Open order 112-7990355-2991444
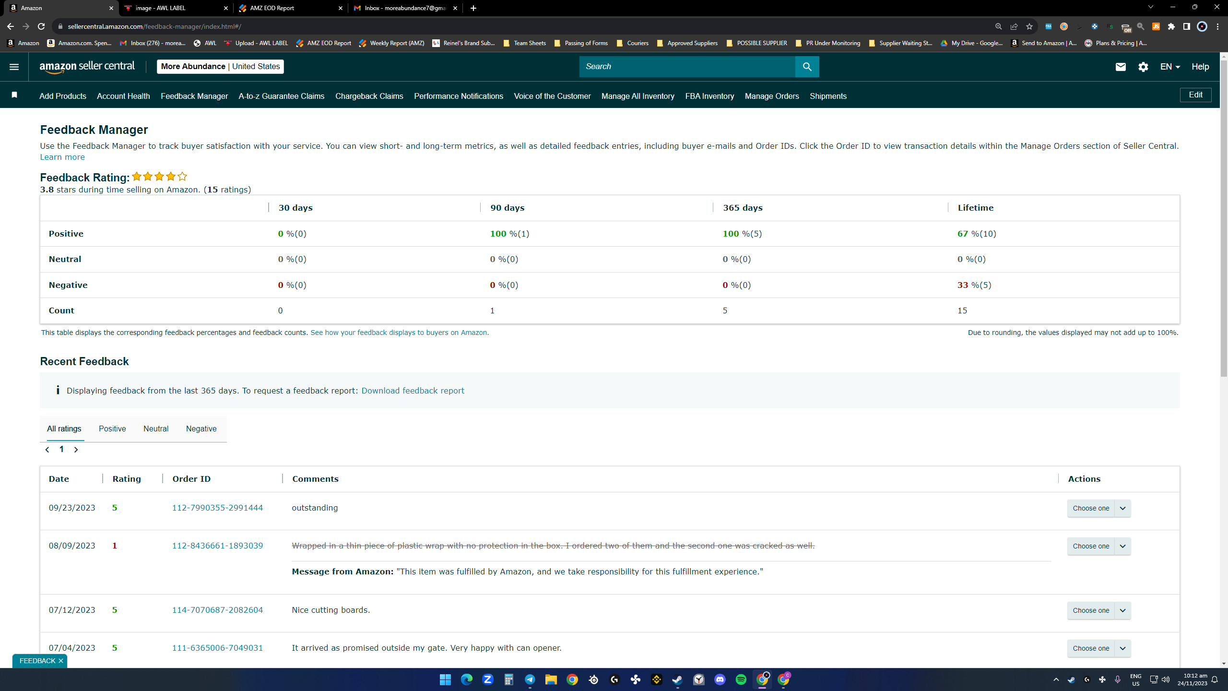The image size is (1228, 691). pyautogui.click(x=217, y=508)
